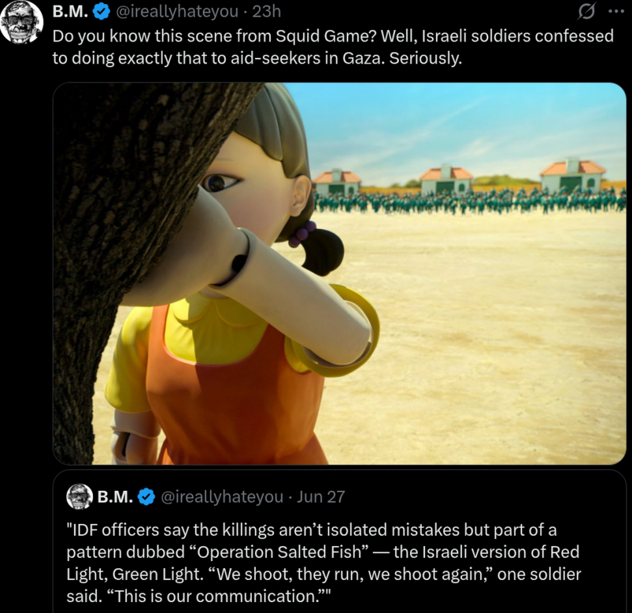This screenshot has height=613, width=632.
Task: Click the B.M. name in the quoted tweet
Action: click(x=115, y=497)
